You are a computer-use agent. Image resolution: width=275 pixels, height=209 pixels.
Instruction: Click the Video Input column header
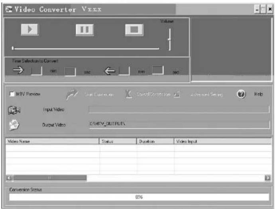(x=223, y=141)
